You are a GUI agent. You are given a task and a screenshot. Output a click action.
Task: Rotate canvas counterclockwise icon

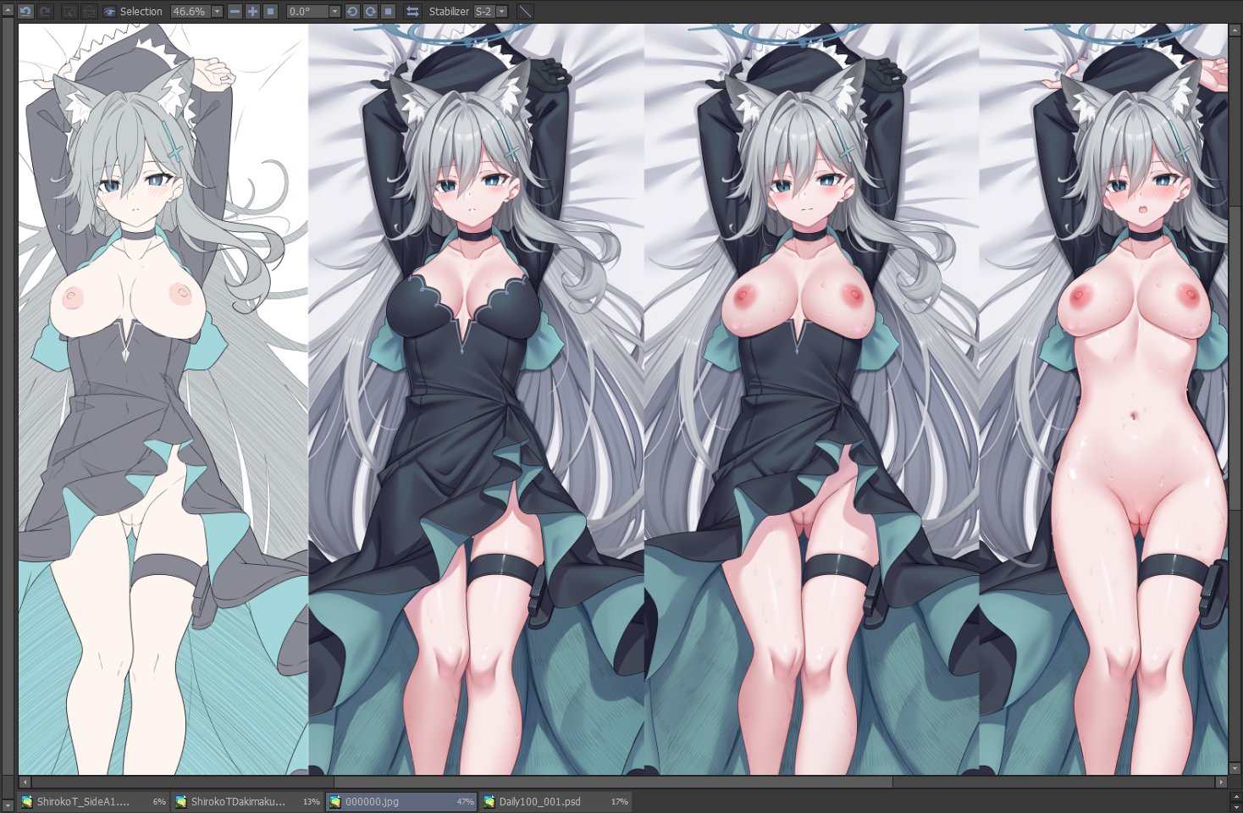352,11
